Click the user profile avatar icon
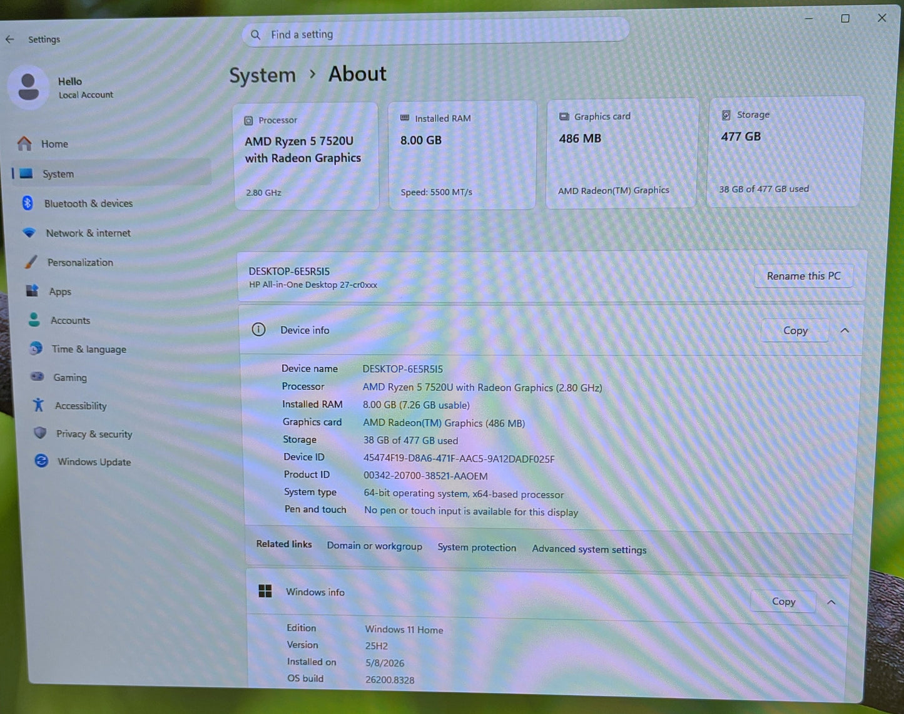The width and height of the screenshot is (904, 714). coord(28,87)
